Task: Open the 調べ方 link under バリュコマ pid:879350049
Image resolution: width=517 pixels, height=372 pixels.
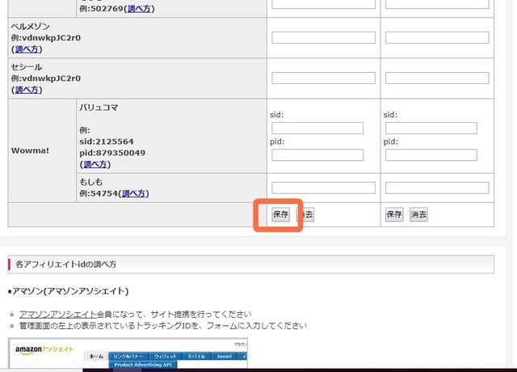Action: [95, 164]
